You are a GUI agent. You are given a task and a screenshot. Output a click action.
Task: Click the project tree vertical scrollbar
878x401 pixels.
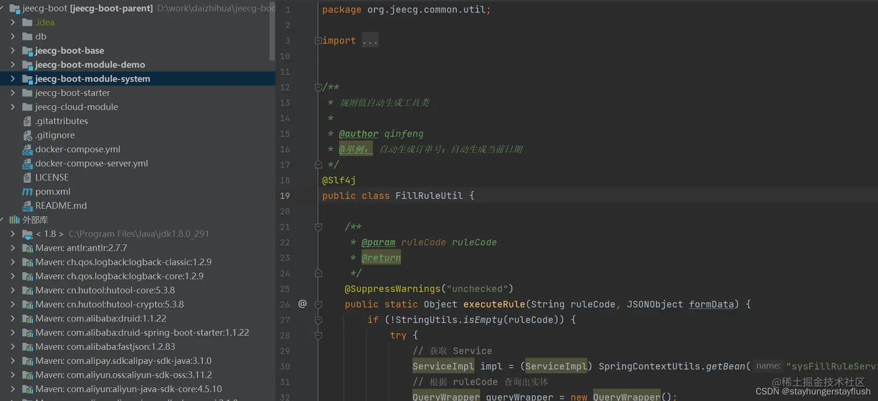[x=272, y=32]
